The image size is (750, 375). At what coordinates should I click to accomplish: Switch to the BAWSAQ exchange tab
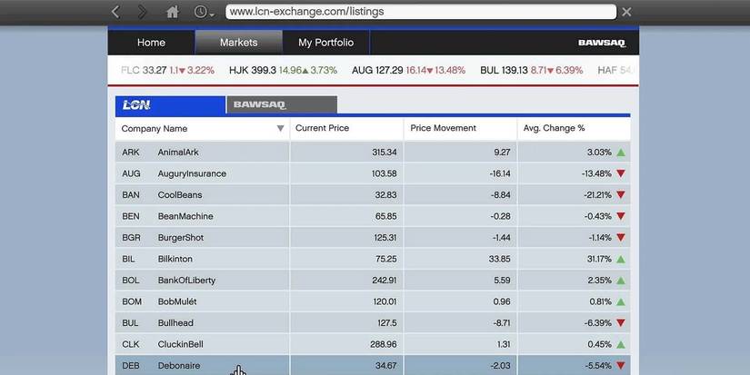282,104
